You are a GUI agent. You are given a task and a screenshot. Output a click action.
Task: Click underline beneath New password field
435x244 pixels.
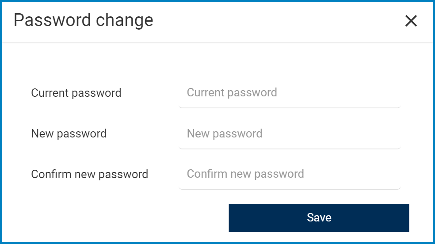pyautogui.click(x=289, y=148)
